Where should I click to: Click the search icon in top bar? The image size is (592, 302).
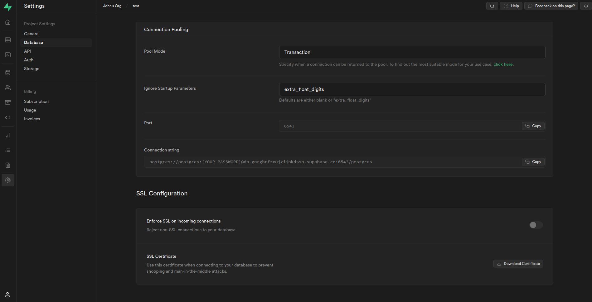coord(492,6)
